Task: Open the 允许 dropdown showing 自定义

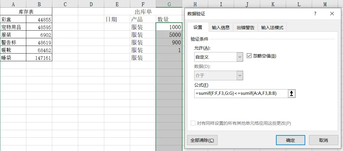Action: click(218, 57)
